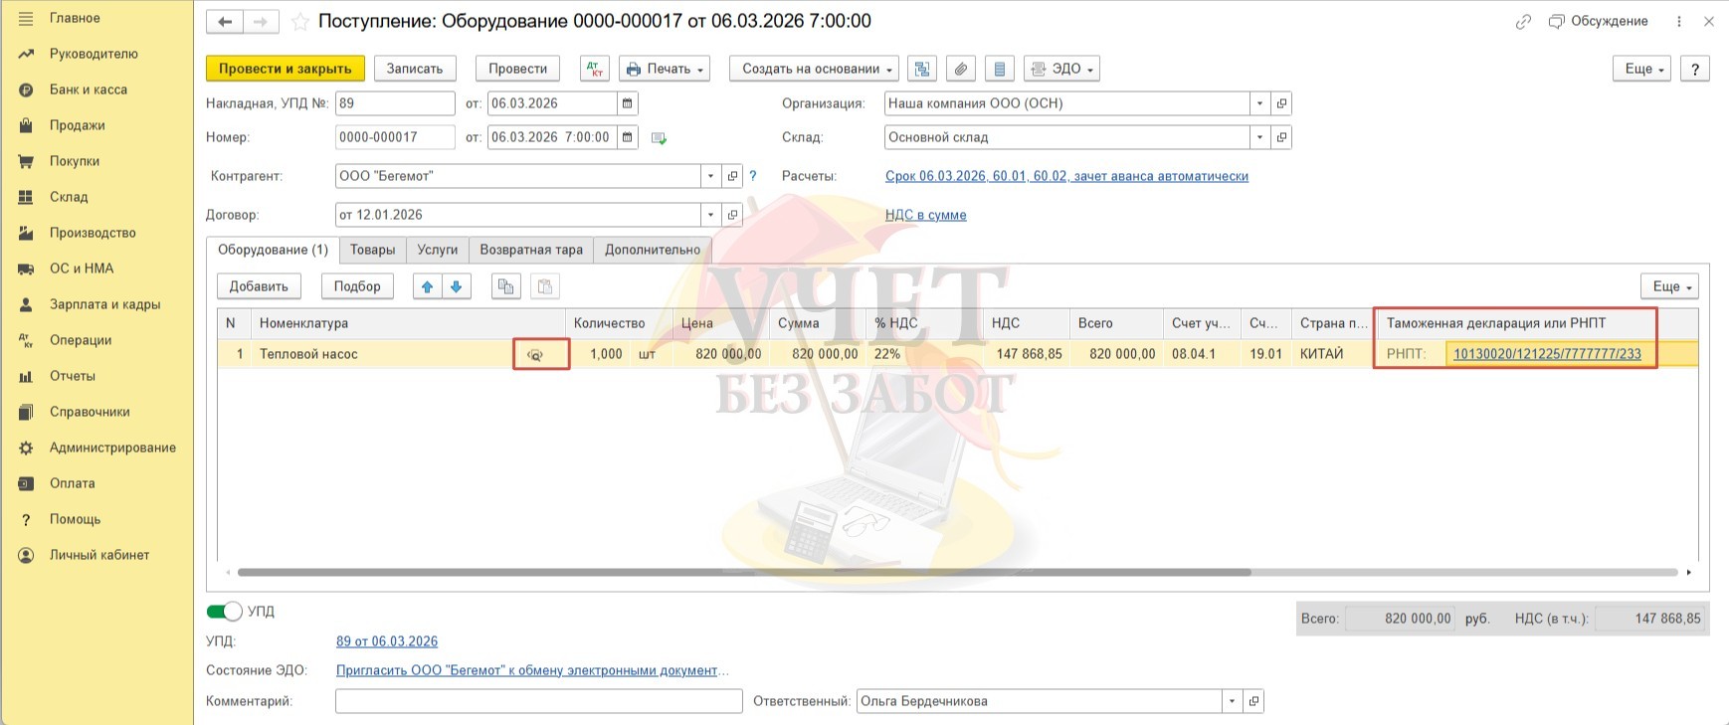Click the Провести и закрыть button

[285, 69]
